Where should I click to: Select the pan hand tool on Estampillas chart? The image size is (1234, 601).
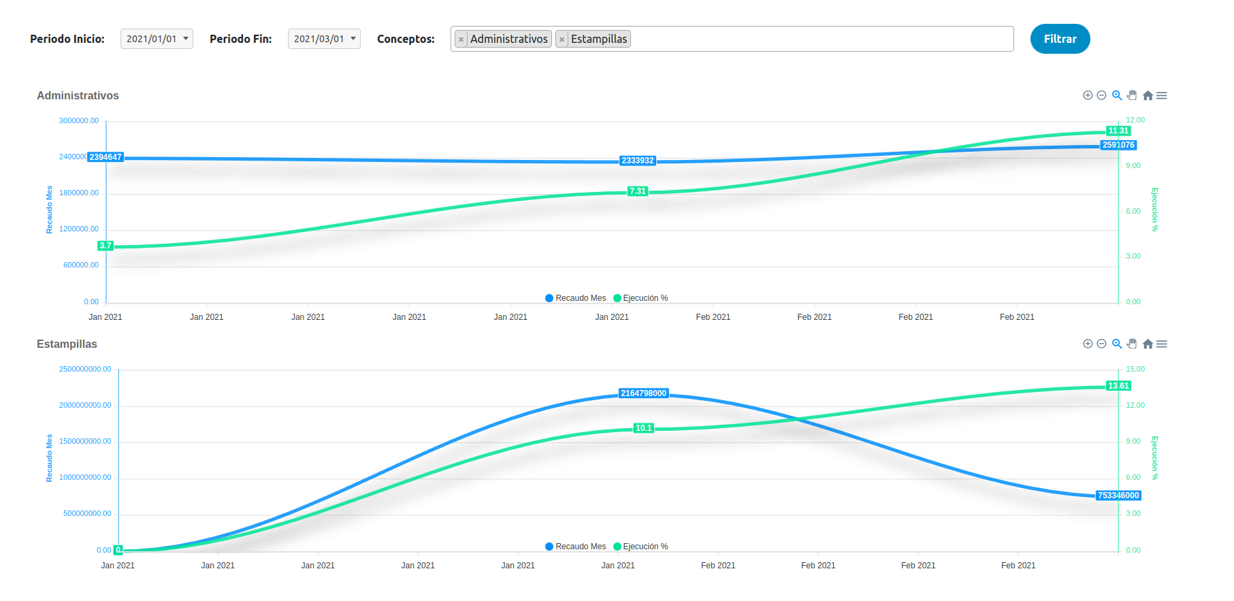point(1132,344)
